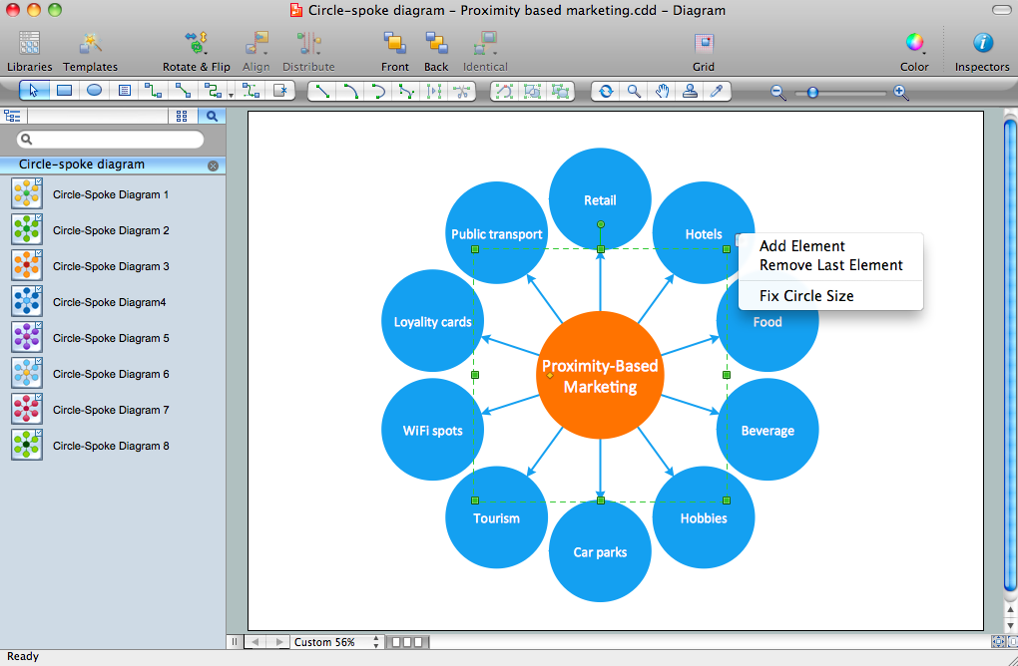The image size is (1018, 666).
Task: Select the eyedropper tool
Action: [x=717, y=91]
